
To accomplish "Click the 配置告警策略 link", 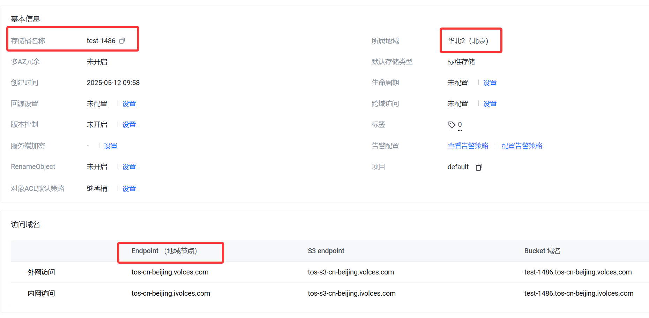I will (x=522, y=146).
